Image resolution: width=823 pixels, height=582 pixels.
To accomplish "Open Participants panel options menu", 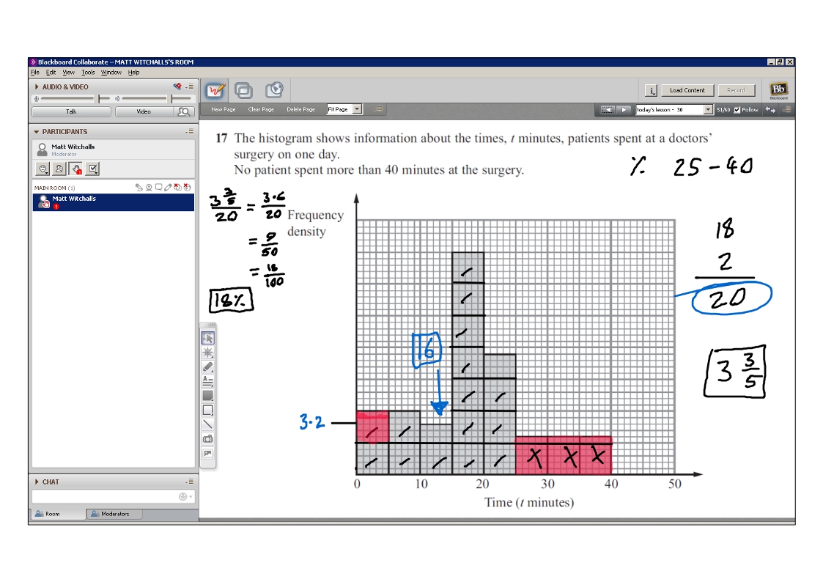I will coord(190,131).
